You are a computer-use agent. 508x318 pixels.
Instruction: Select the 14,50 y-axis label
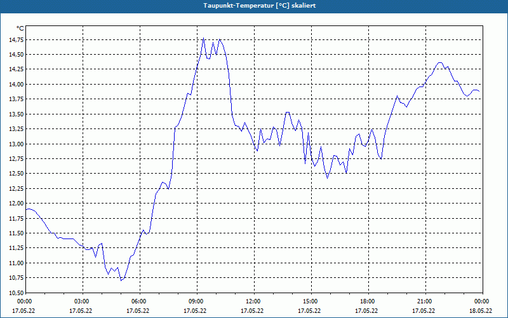[x=16, y=55]
